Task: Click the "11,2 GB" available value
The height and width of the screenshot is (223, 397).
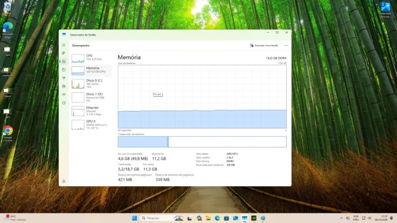Action: pos(159,158)
